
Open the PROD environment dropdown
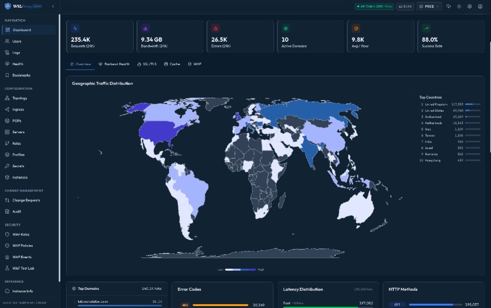[x=429, y=6]
